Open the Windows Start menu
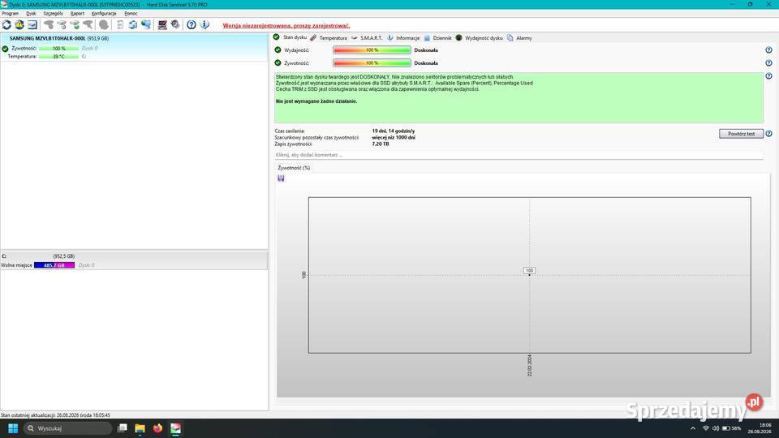Image resolution: width=779 pixels, height=438 pixels. click(13, 428)
